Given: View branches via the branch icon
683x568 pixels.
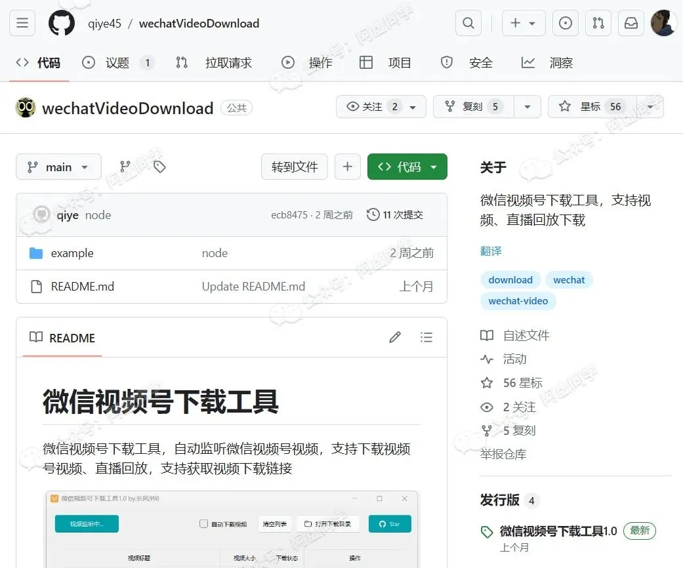Looking at the screenshot, I should pyautogui.click(x=125, y=167).
